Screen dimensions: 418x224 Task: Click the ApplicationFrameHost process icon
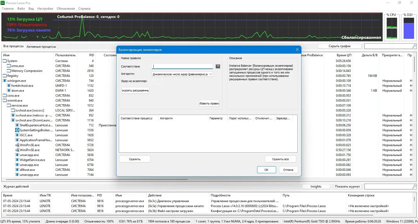click(17, 140)
